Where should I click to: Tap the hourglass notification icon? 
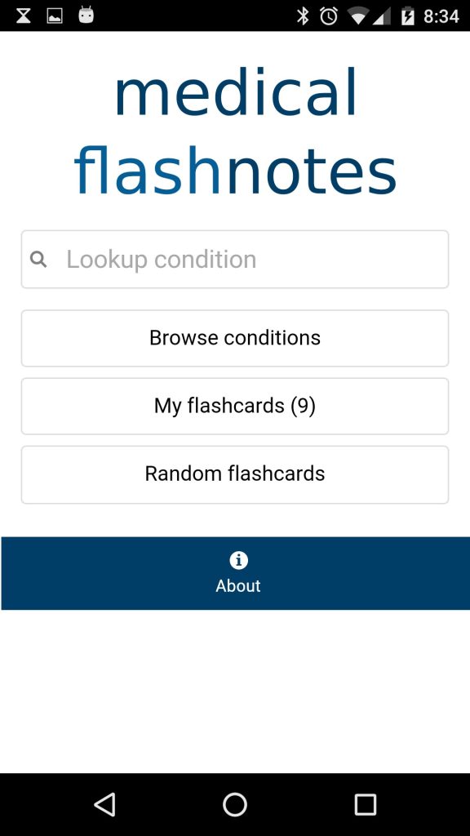pyautogui.click(x=23, y=16)
